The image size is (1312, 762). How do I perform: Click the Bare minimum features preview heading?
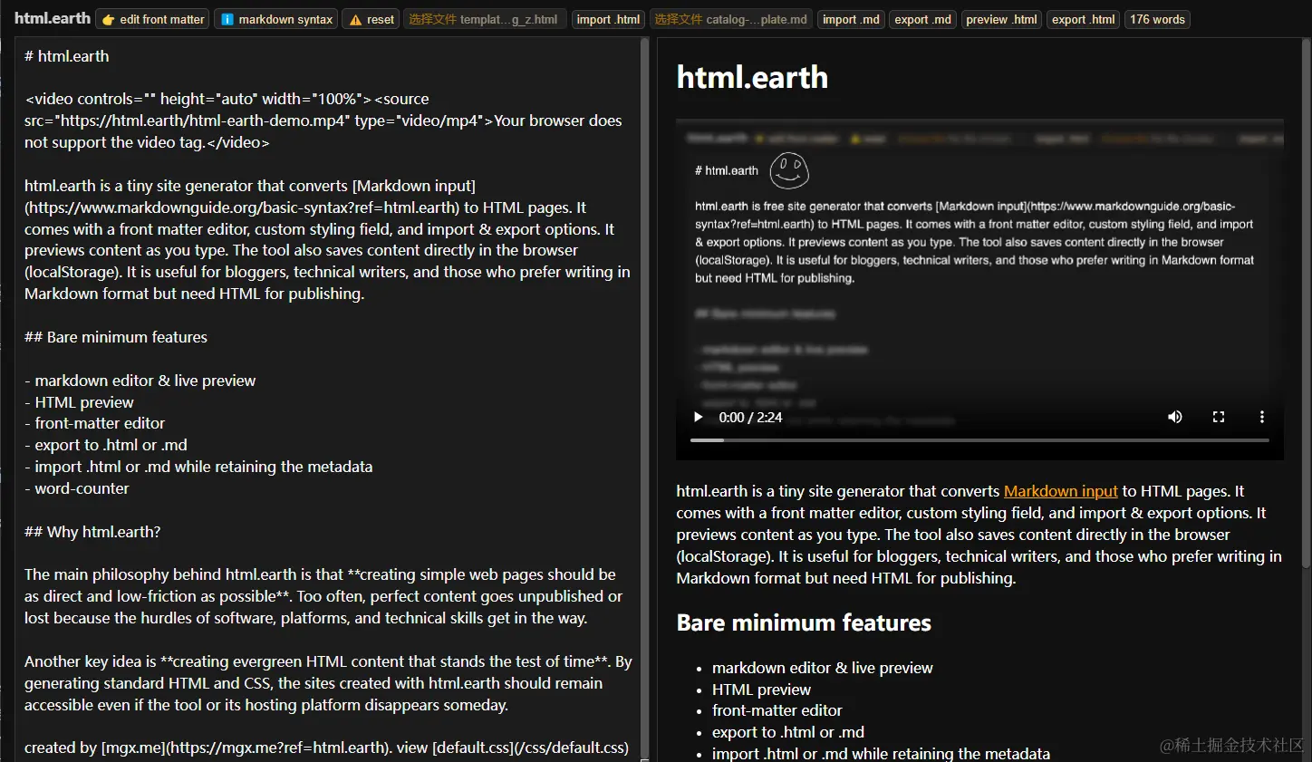click(804, 622)
